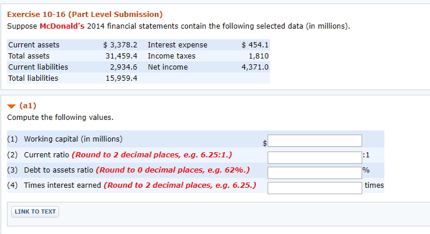Image resolution: width=430 pixels, height=234 pixels.
Task: Click the Debt to assets ratio rounding hint
Action: pos(173,171)
